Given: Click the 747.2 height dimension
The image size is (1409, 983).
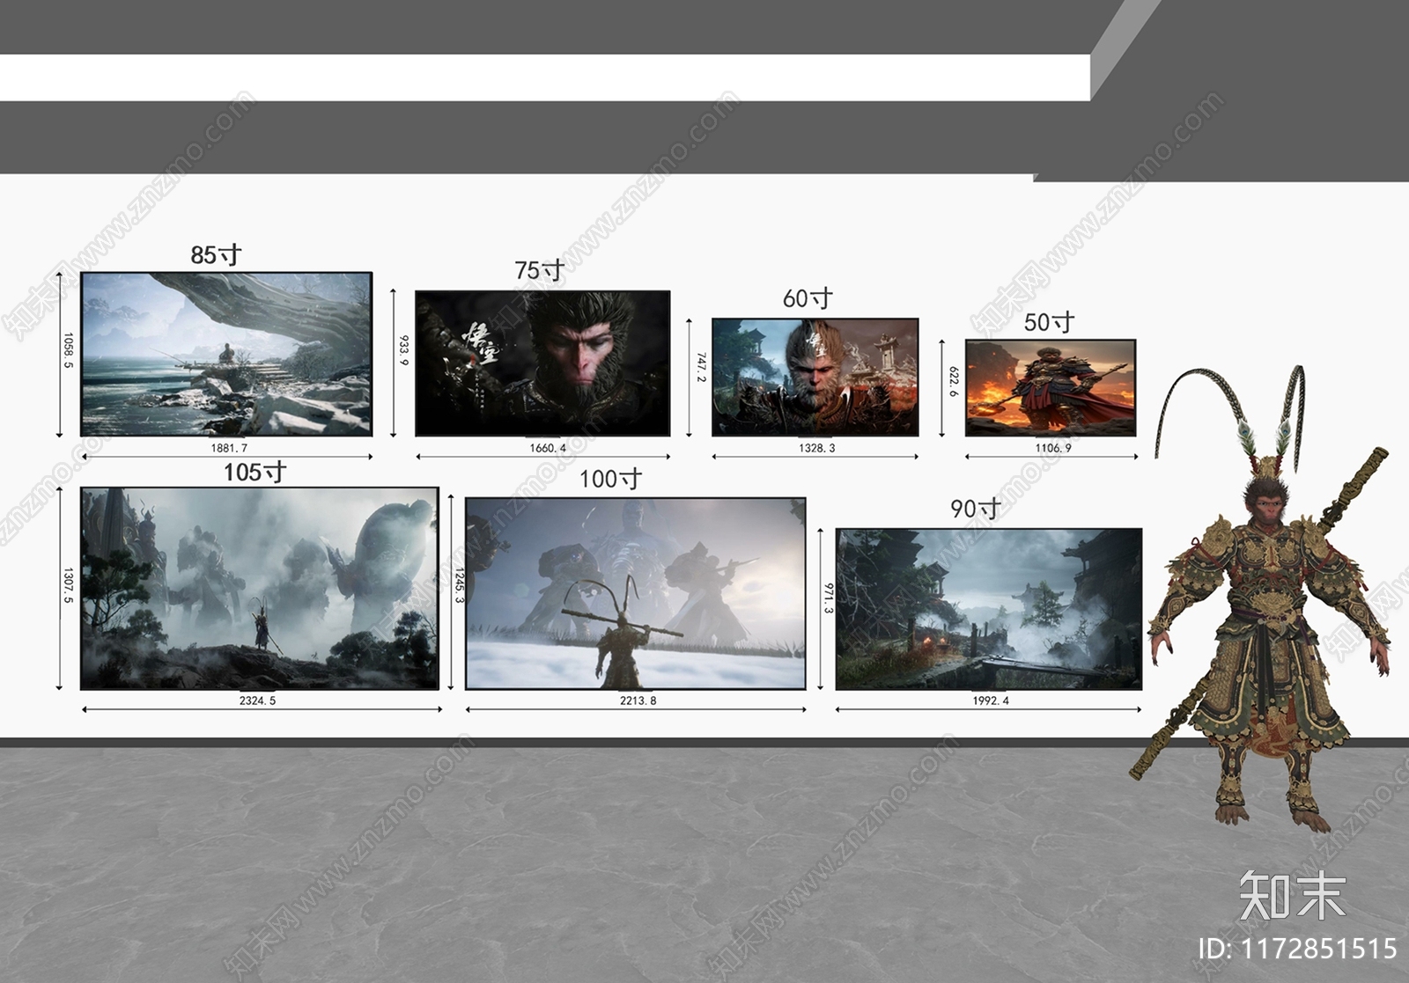Looking at the screenshot, I should pos(702,368).
